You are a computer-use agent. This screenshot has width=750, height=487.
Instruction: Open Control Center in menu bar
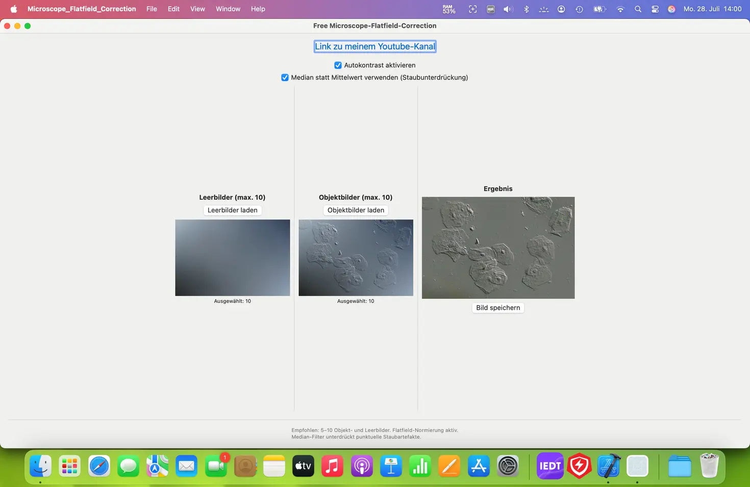(655, 9)
